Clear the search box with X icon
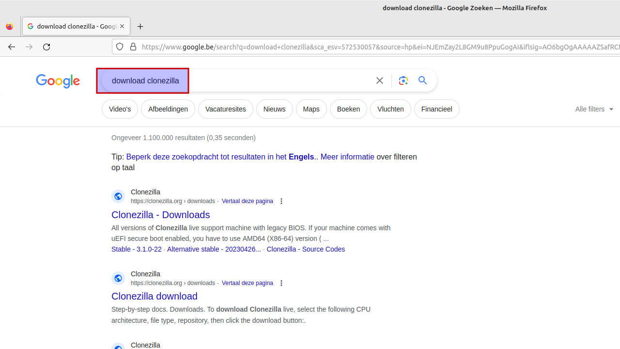The image size is (620, 349). click(380, 80)
